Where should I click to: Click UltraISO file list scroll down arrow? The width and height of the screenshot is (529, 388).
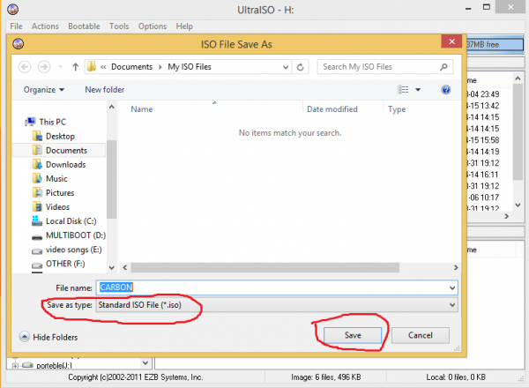tap(518, 205)
